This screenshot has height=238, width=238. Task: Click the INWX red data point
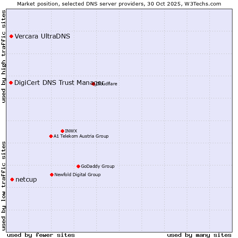pyautogui.click(x=62, y=131)
